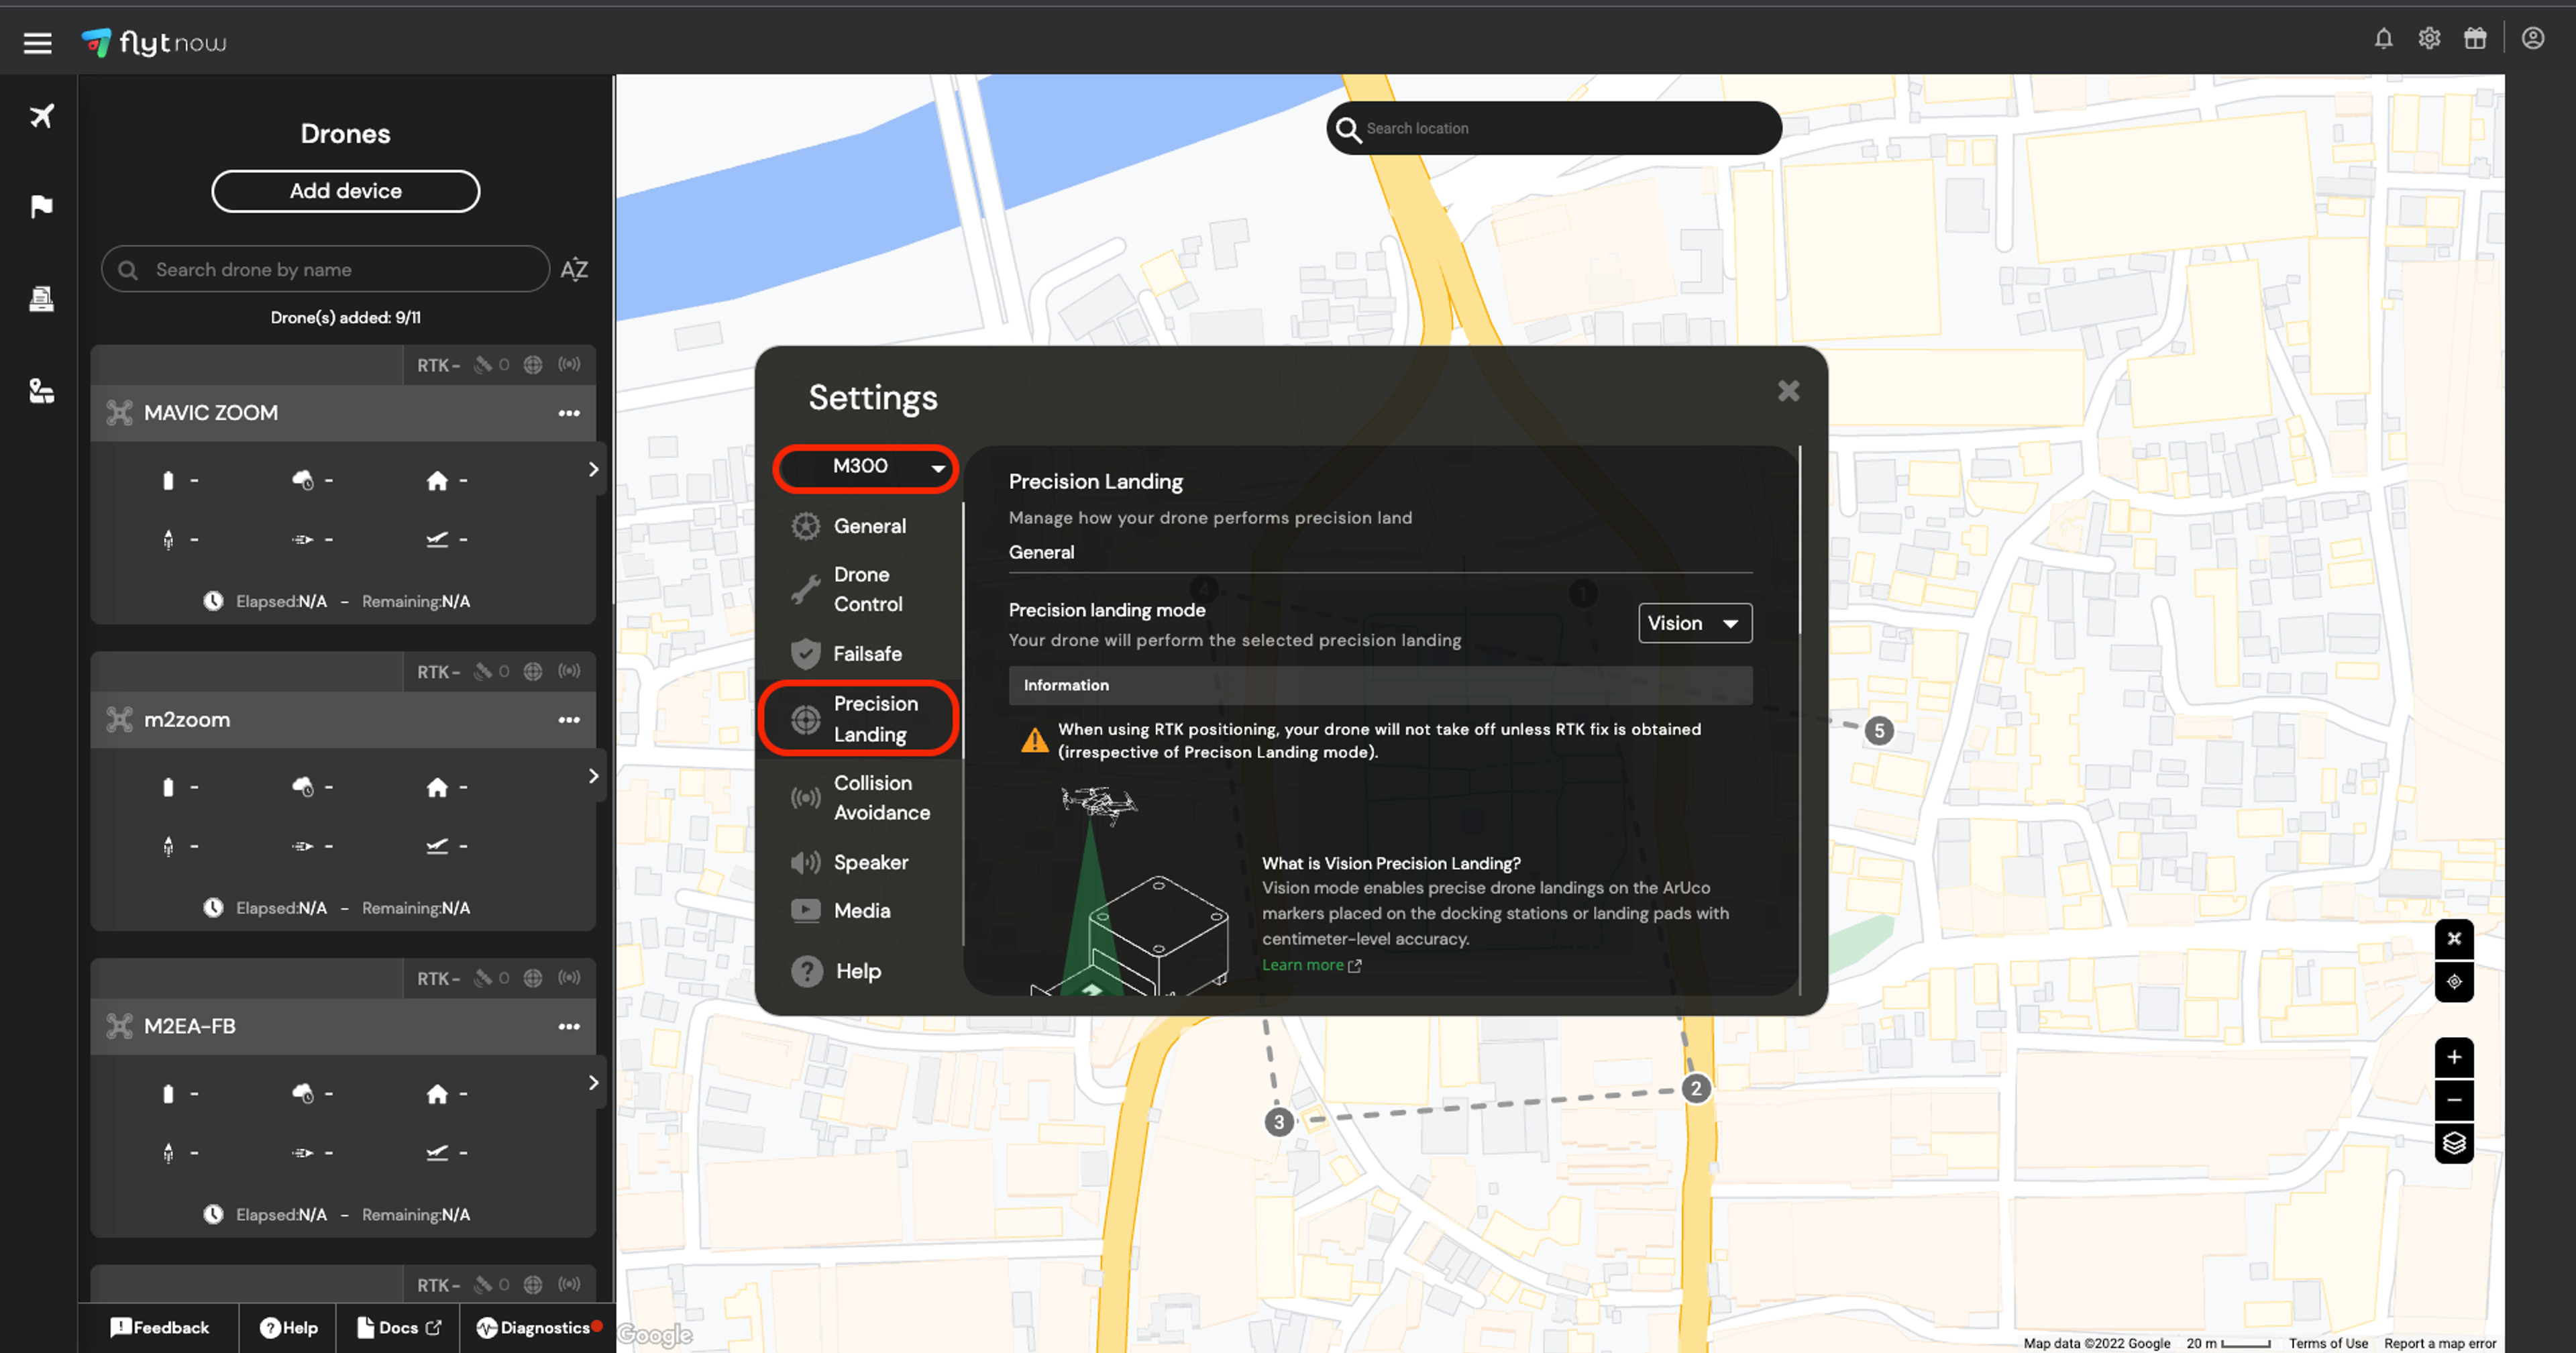Click waypoint marker 5 on the map

[x=1879, y=731]
